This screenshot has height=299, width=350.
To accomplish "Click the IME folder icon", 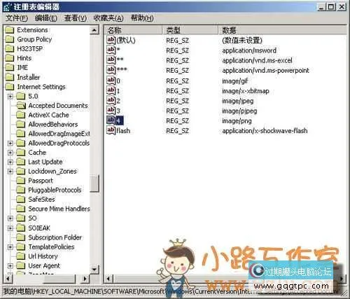I will tap(10, 68).
